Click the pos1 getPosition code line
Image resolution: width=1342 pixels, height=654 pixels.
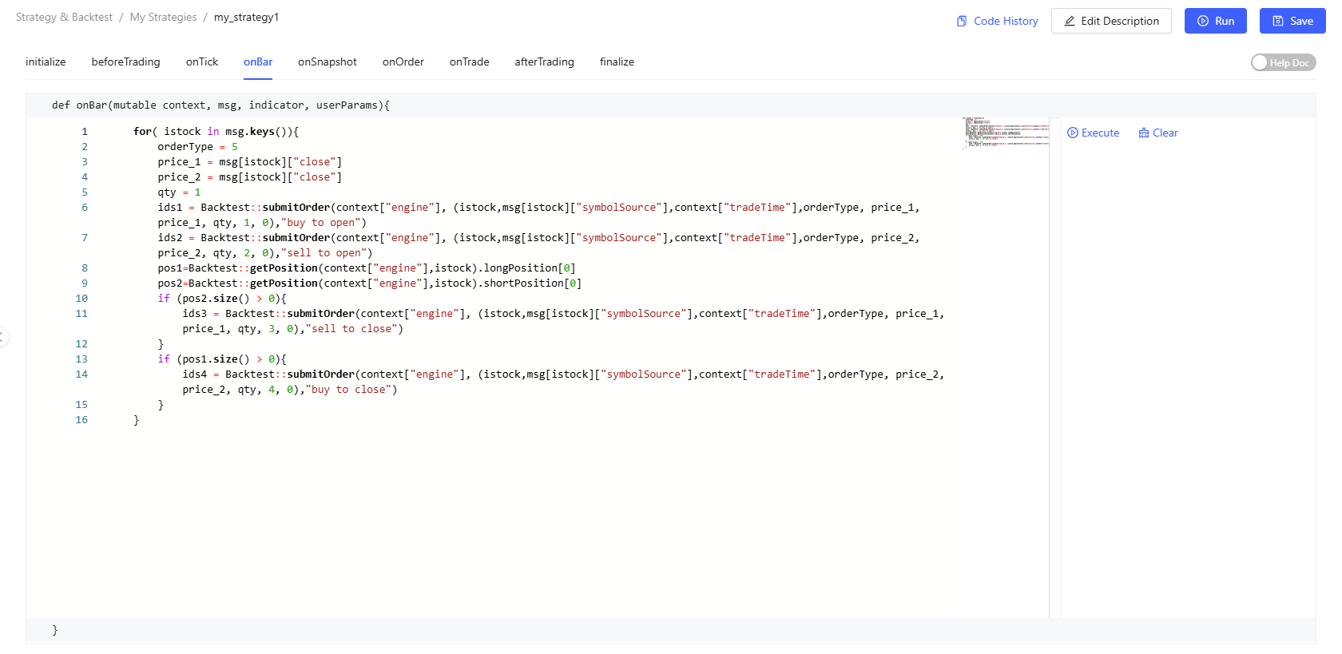[366, 268]
